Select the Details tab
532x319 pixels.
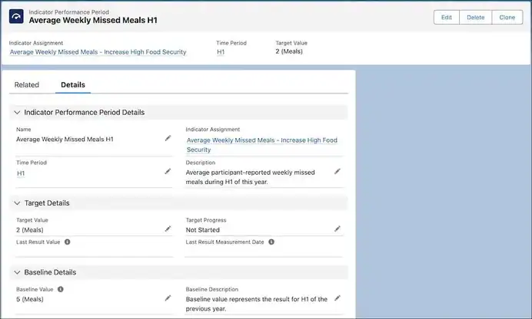[x=73, y=85]
